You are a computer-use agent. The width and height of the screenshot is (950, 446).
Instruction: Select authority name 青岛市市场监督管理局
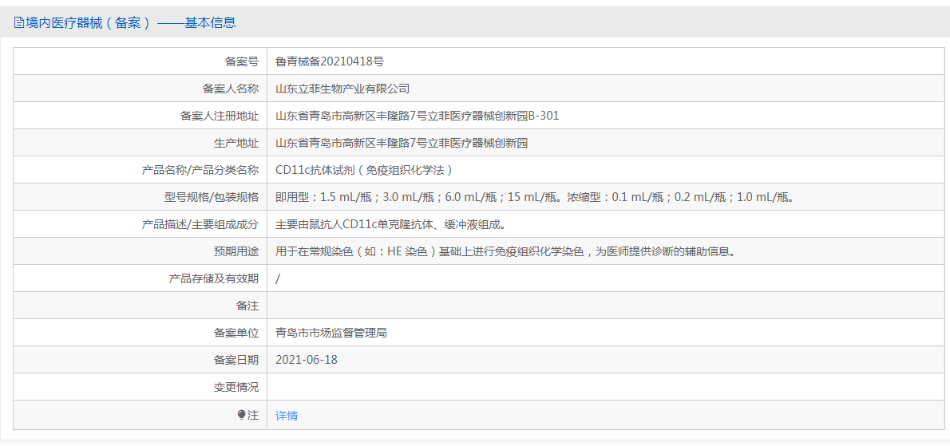pyautogui.click(x=331, y=333)
